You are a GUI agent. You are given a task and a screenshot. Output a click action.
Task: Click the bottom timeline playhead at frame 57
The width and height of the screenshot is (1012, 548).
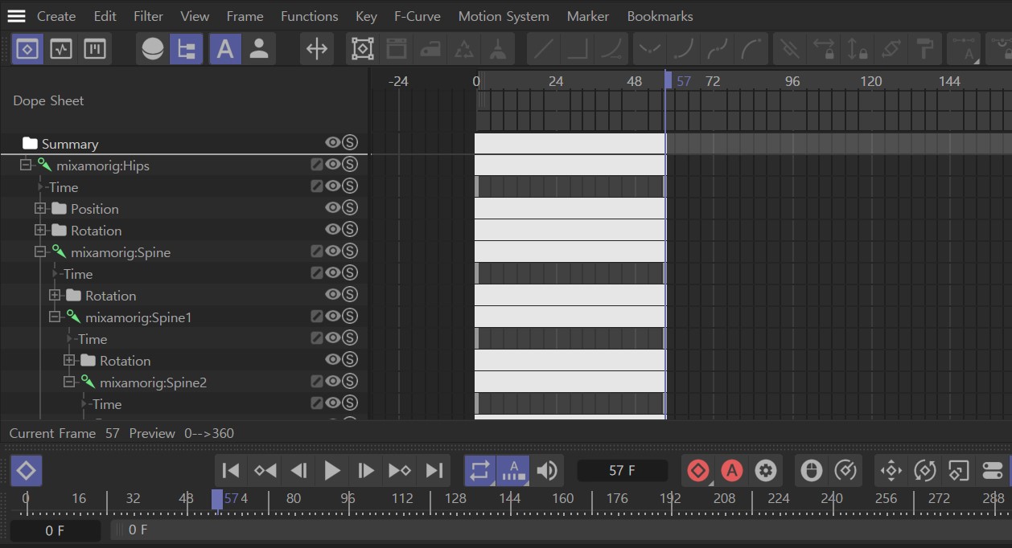[217, 499]
